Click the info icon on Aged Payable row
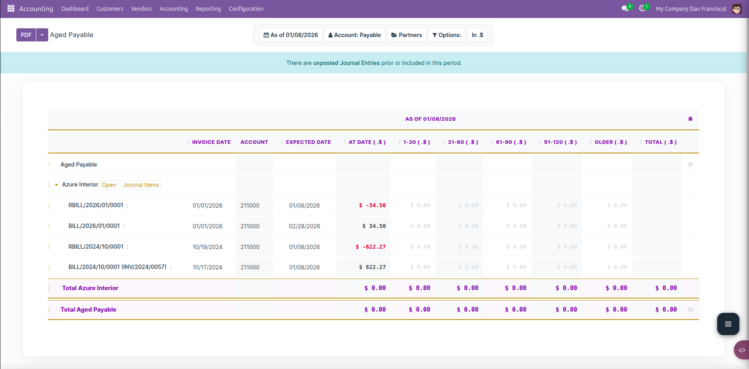The image size is (749, 369). pyautogui.click(x=690, y=165)
